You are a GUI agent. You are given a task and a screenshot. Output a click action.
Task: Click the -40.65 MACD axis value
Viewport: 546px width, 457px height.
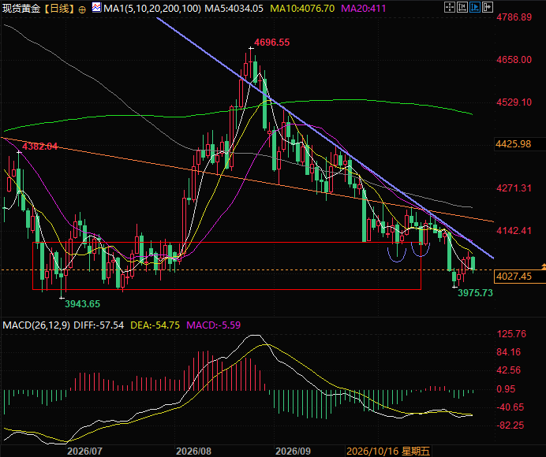coord(510,407)
